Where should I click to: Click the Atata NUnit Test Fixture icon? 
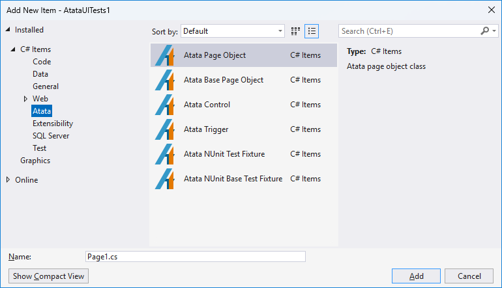[x=165, y=155]
